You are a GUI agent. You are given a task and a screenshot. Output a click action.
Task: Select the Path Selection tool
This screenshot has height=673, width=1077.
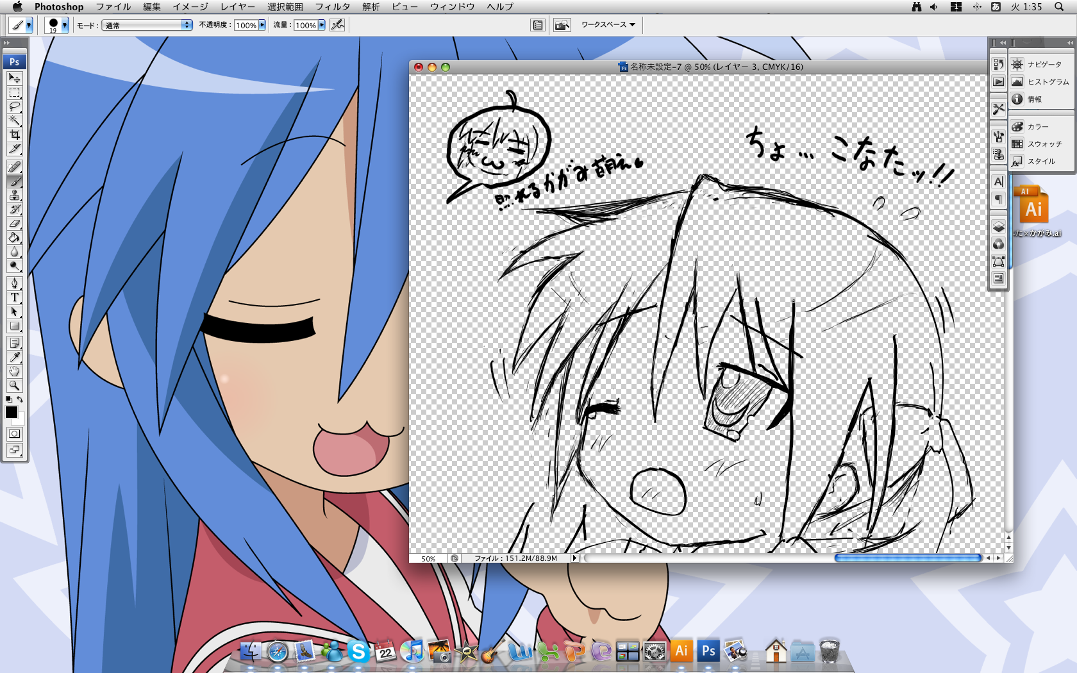pos(15,312)
